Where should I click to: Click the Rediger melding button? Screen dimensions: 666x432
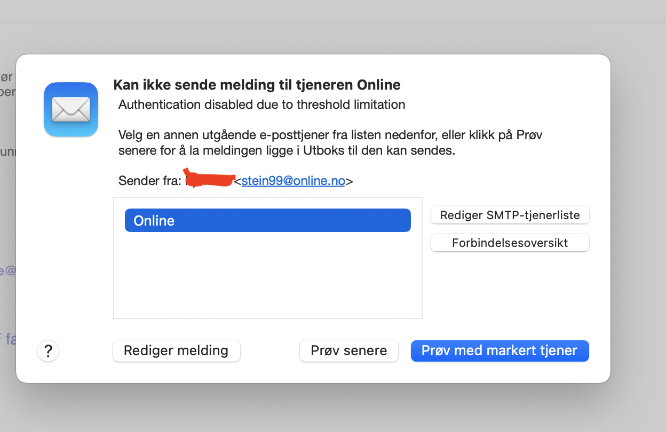click(x=177, y=351)
